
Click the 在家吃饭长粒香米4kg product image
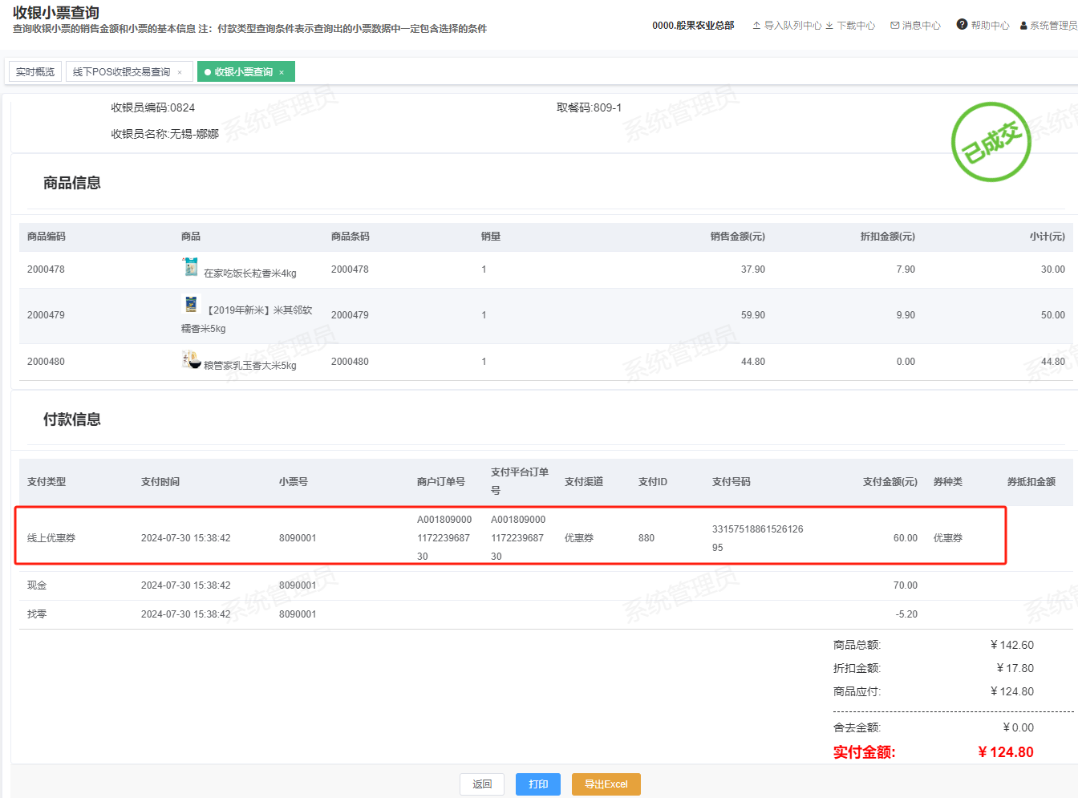(x=190, y=267)
